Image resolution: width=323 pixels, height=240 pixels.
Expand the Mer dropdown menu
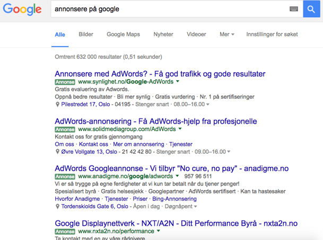click(227, 34)
